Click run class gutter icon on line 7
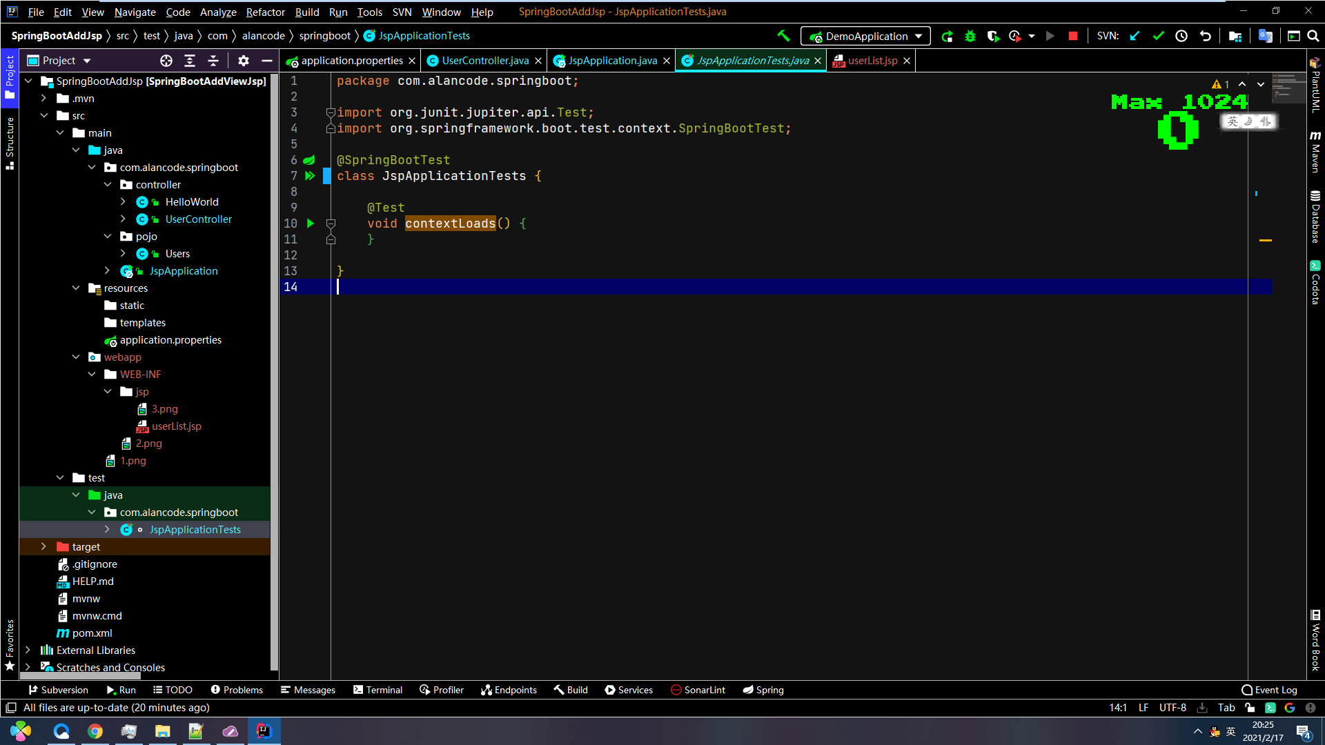This screenshot has width=1325, height=745. click(x=311, y=176)
